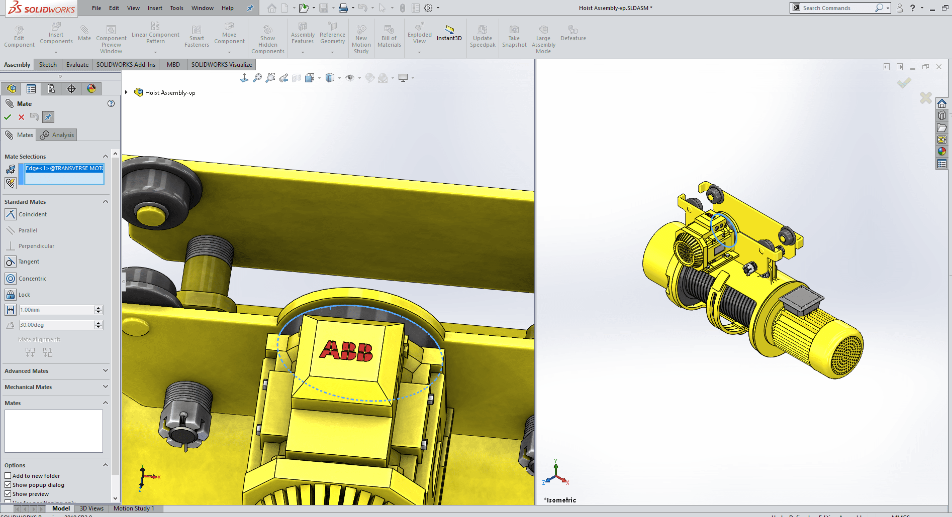Click the Defeature tool
This screenshot has width=952, height=517.
[x=573, y=34]
